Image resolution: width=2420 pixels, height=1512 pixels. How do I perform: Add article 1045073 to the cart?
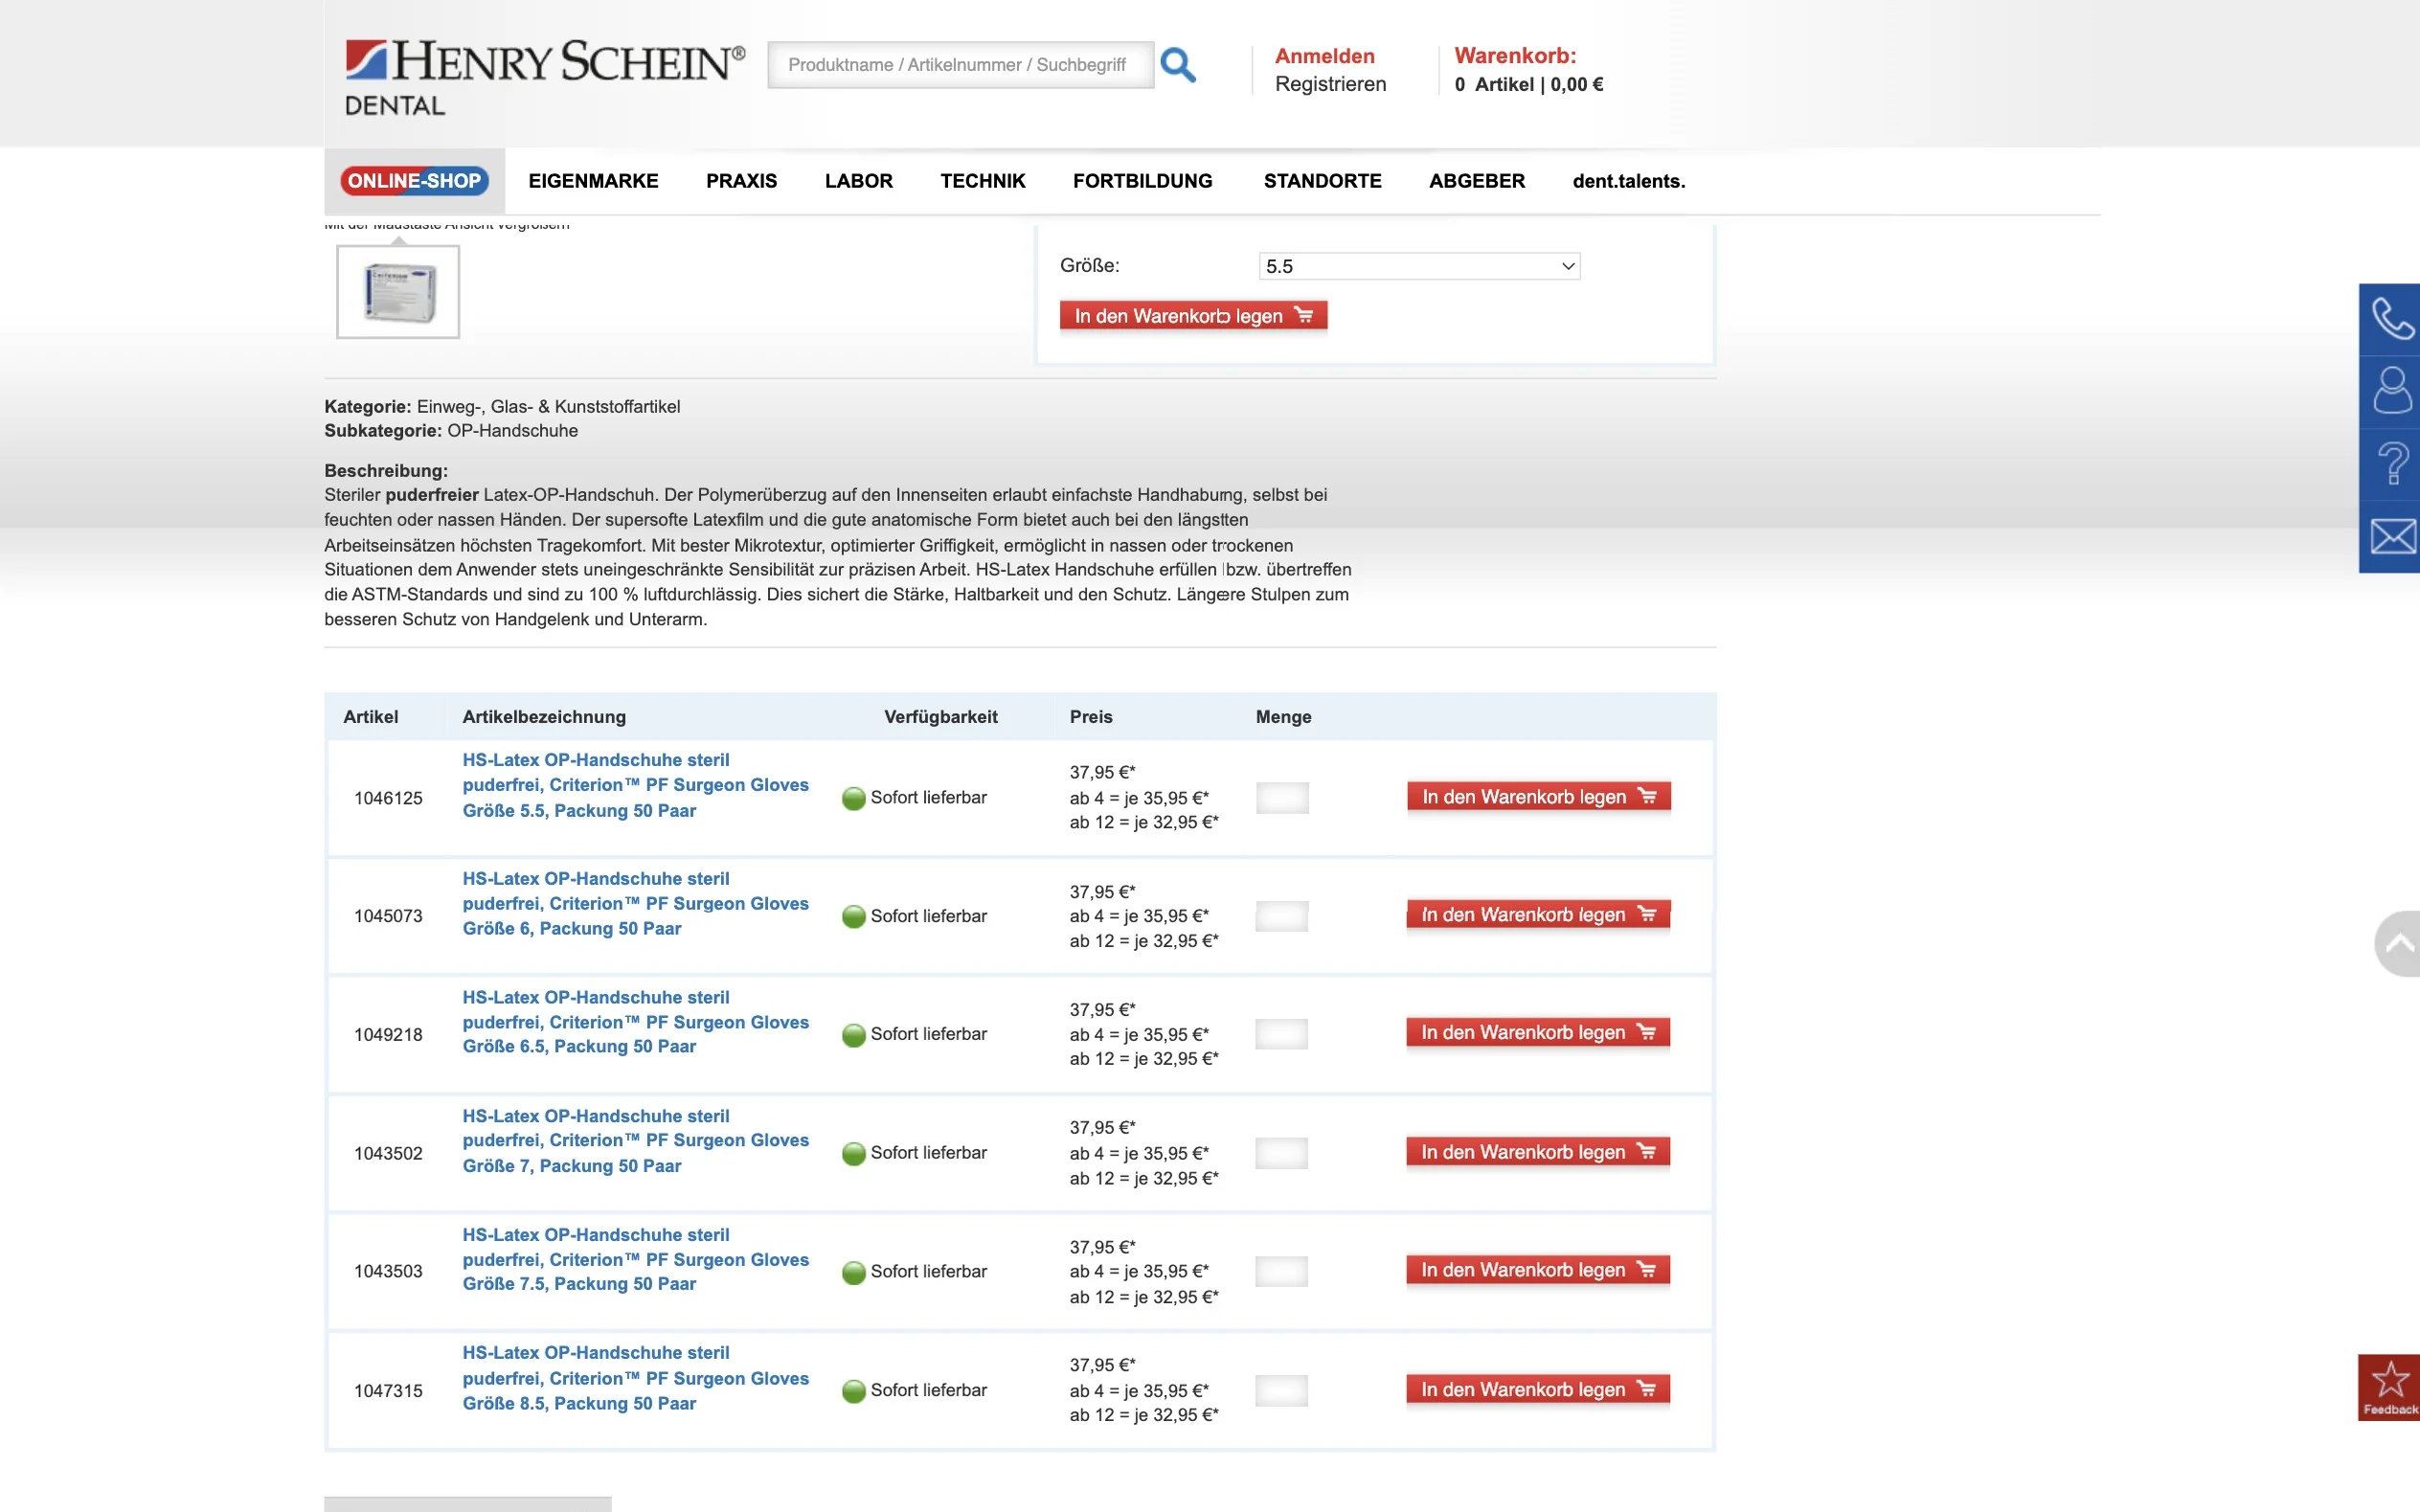[1538, 914]
